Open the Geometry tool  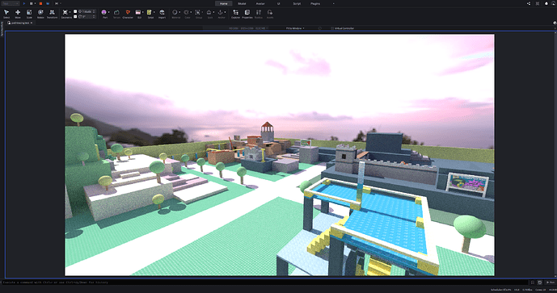pos(65,14)
